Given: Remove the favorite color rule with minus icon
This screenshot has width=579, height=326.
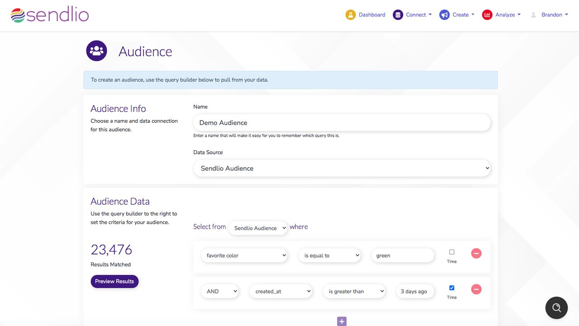Looking at the screenshot, I should point(476,254).
